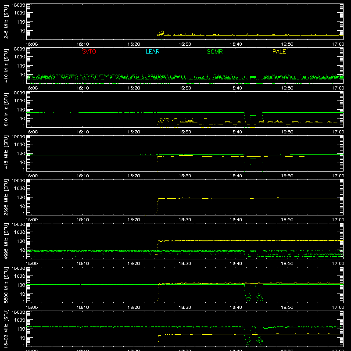351x351 pixels.
Task: Click the red SVTO station label
Action: pyautogui.click(x=89, y=51)
